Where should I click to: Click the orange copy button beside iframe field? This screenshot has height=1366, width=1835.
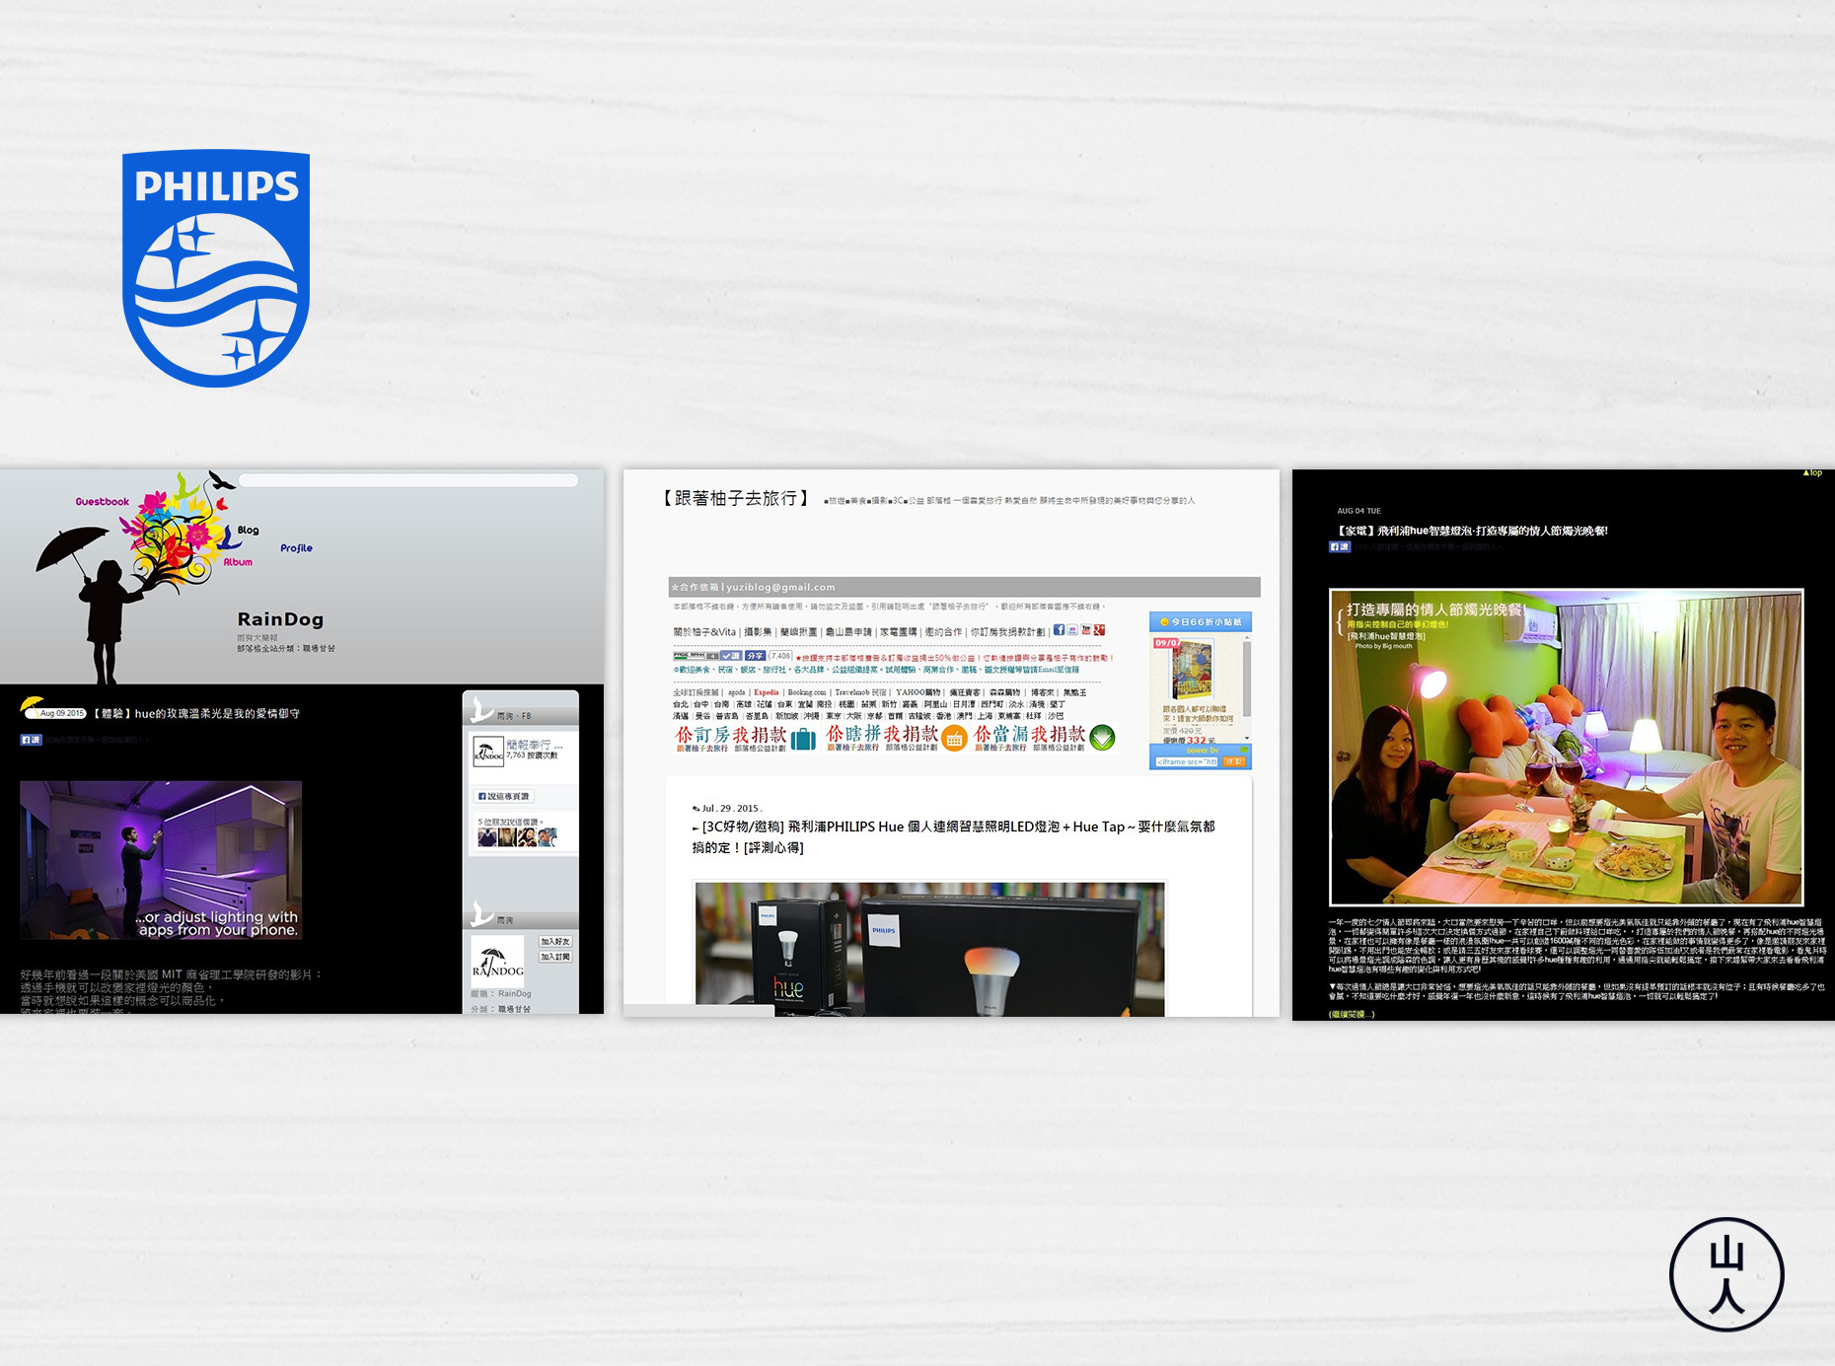[x=1234, y=761]
